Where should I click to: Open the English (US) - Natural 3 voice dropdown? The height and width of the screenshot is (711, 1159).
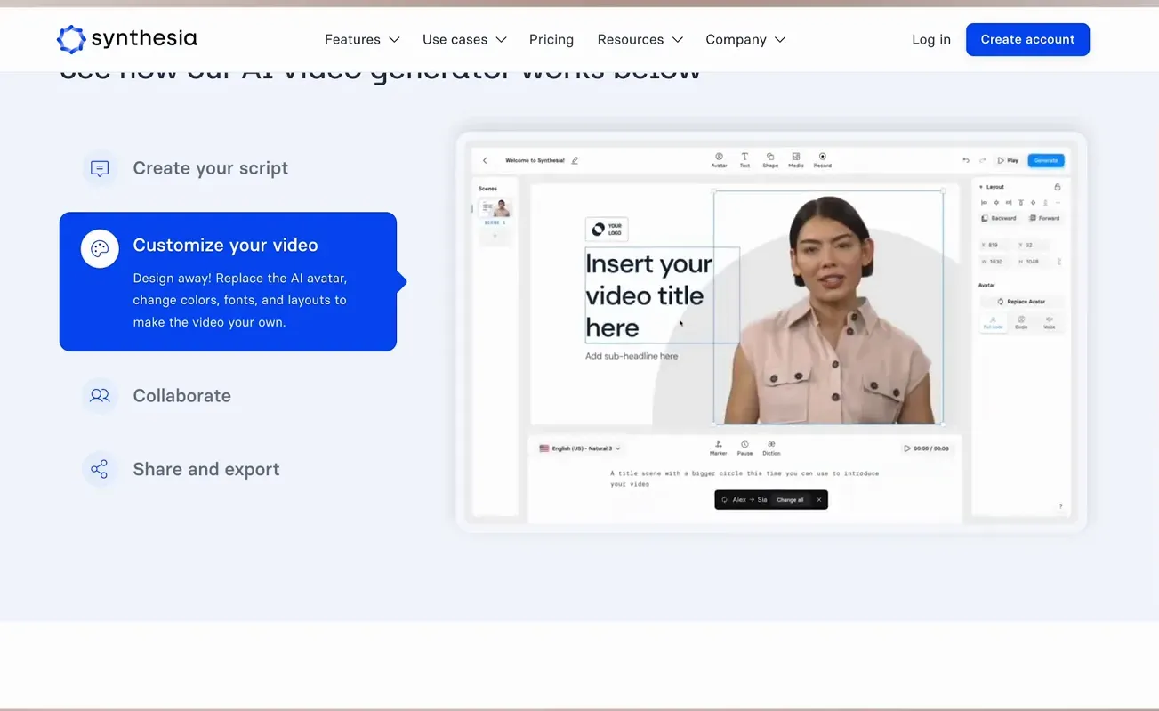(580, 448)
